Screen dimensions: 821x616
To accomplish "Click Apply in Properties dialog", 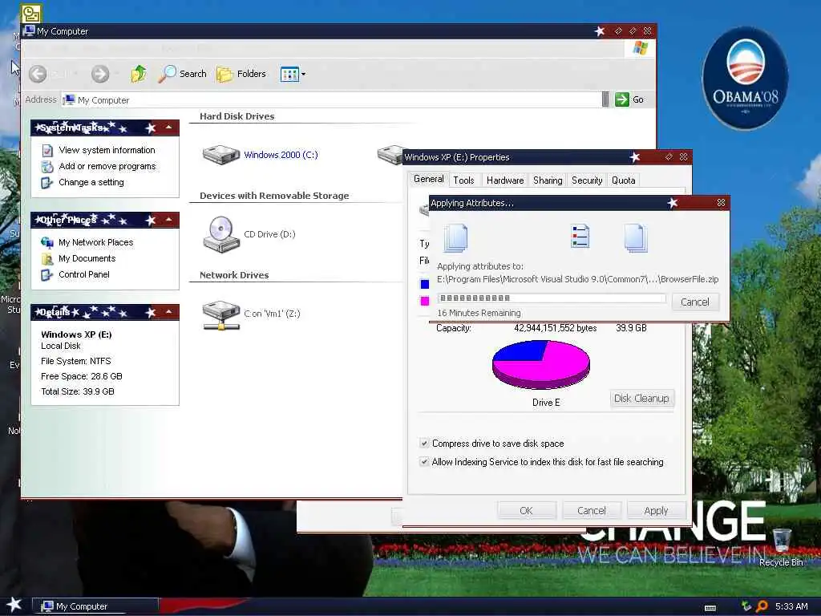I will pyautogui.click(x=656, y=510).
